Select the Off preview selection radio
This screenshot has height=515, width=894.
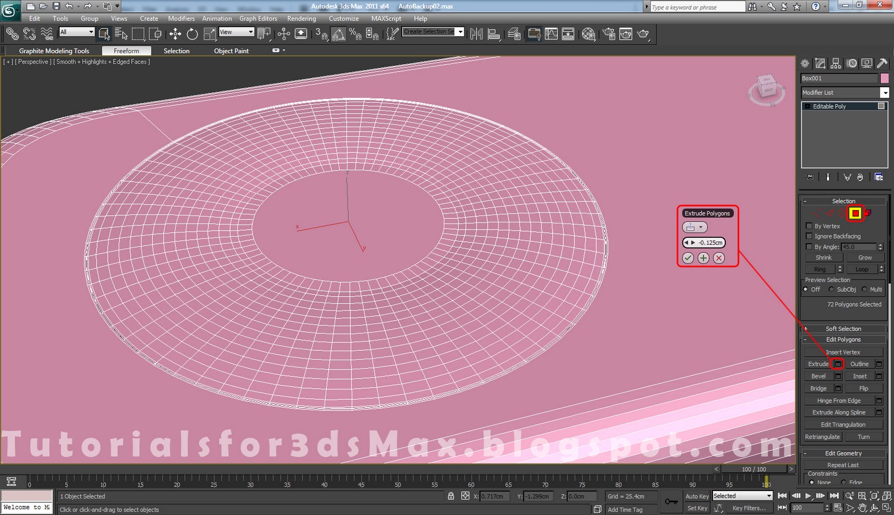click(806, 289)
